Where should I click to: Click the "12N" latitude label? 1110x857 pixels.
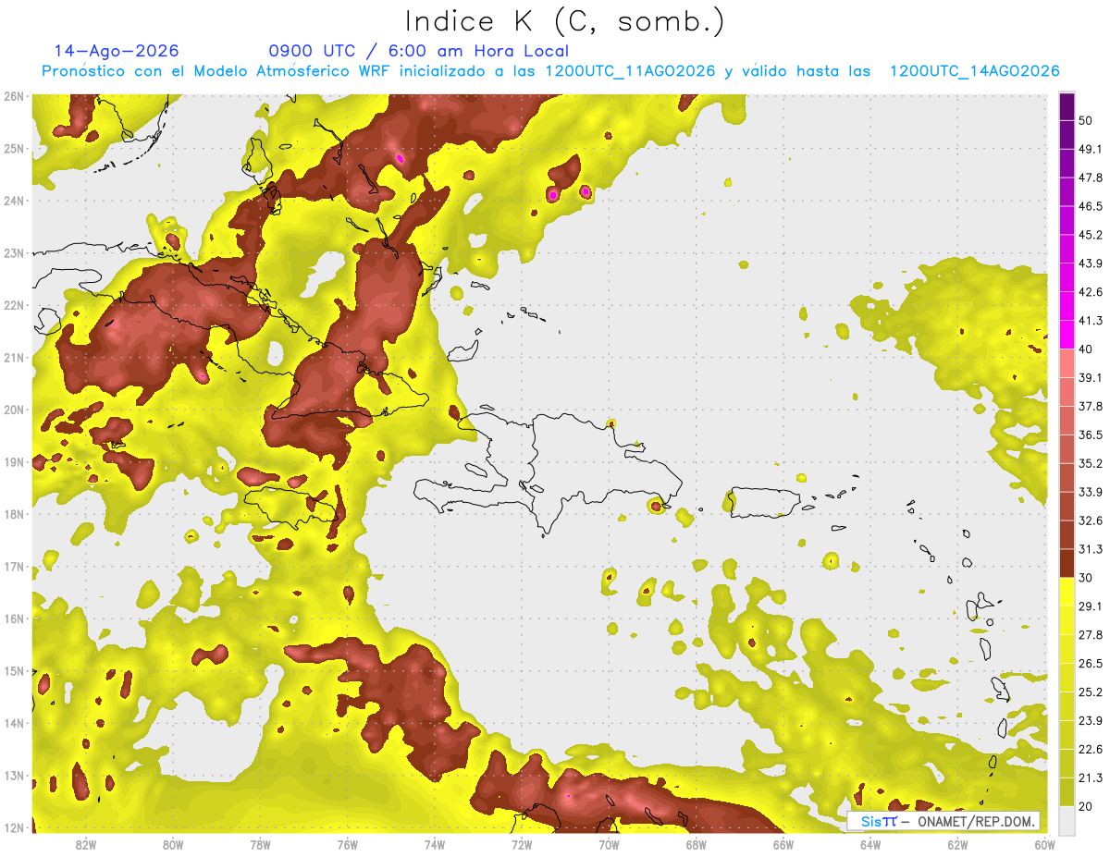tap(14, 827)
